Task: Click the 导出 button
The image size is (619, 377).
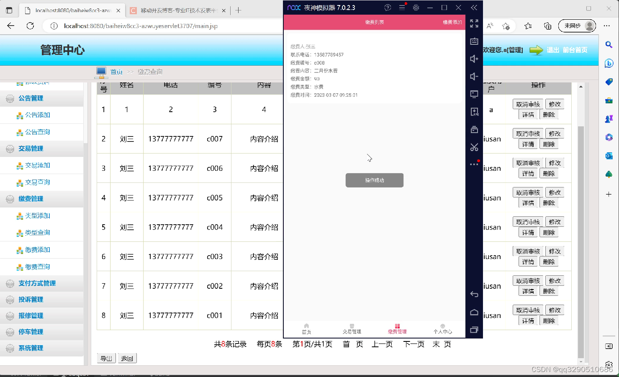Action: (x=106, y=359)
